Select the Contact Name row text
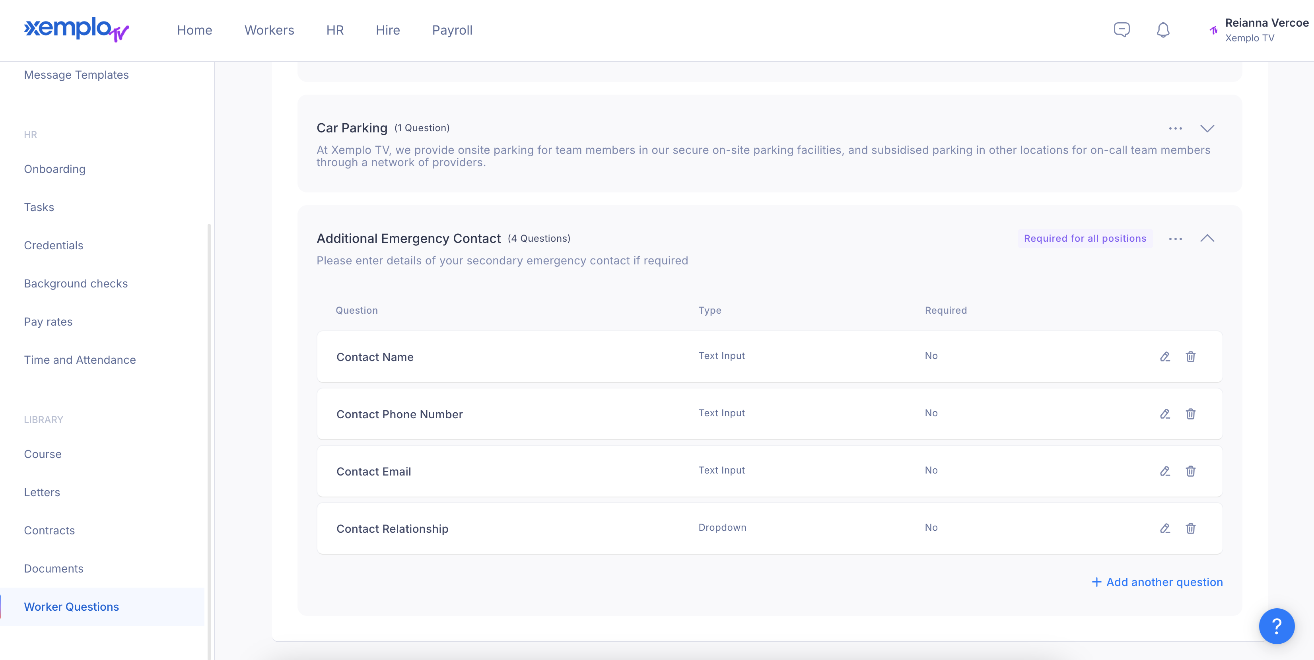Image resolution: width=1314 pixels, height=660 pixels. click(x=375, y=357)
